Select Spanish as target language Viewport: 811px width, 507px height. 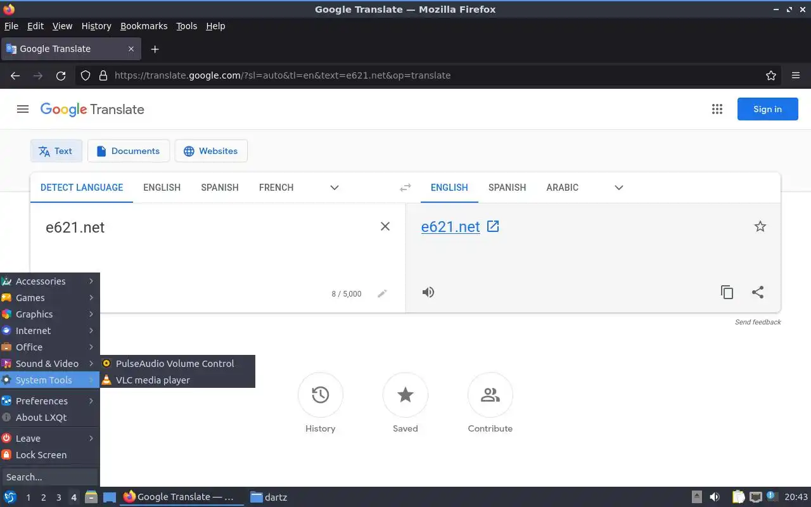pos(508,188)
